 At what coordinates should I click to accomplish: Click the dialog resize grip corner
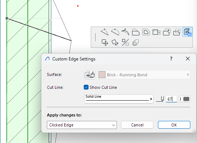point(194,131)
